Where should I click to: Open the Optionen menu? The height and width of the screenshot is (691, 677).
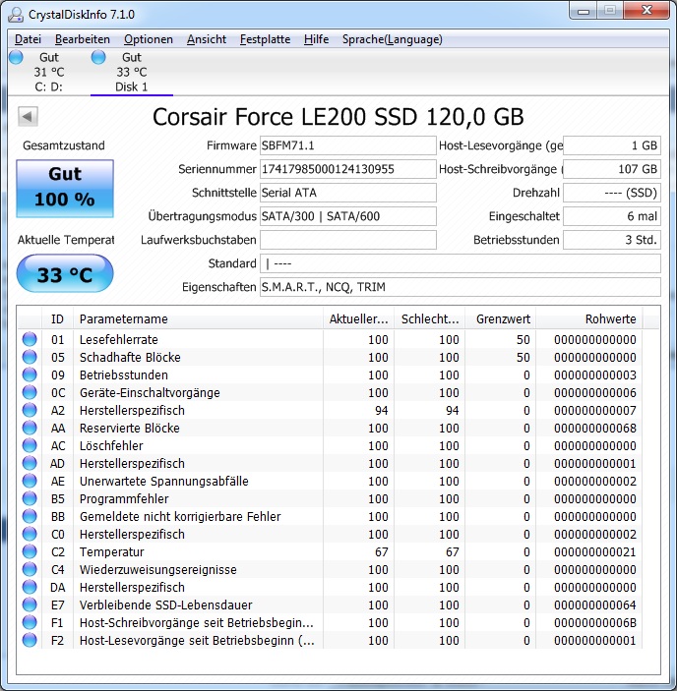[149, 39]
